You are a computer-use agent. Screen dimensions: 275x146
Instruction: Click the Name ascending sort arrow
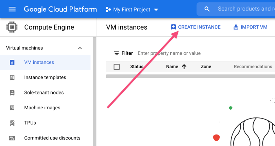[x=184, y=67]
